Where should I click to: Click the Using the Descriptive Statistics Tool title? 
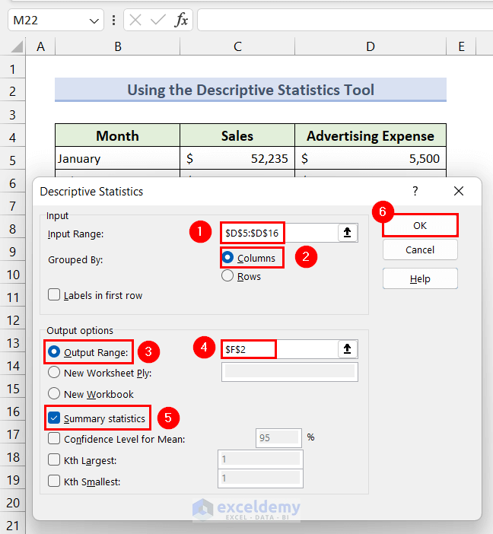tap(251, 90)
